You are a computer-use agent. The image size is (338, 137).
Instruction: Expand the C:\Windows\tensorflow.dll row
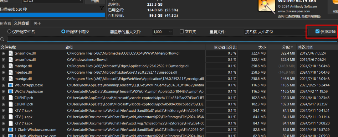(4, 60)
